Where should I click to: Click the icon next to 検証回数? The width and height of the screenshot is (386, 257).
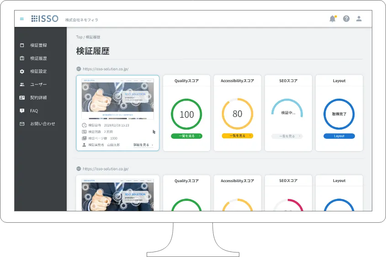point(84,132)
